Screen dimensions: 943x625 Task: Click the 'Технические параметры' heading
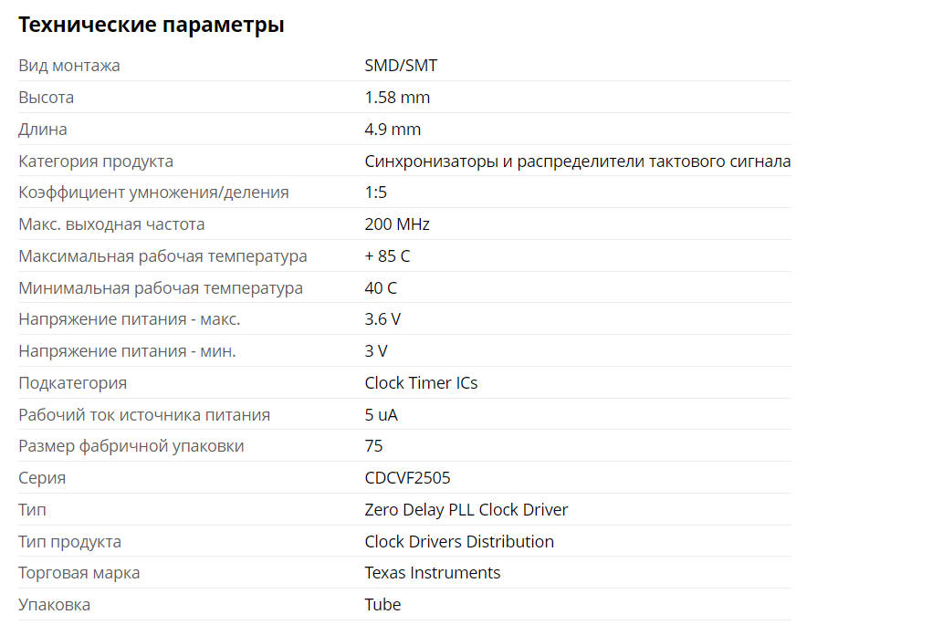click(x=151, y=26)
